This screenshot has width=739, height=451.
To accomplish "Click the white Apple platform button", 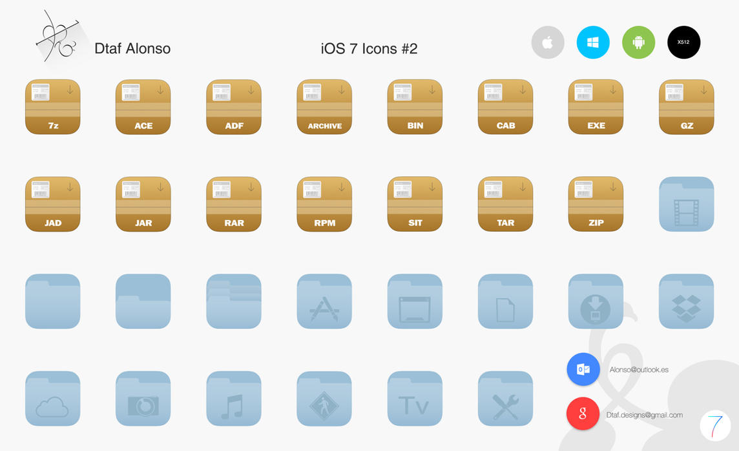I will (x=547, y=42).
